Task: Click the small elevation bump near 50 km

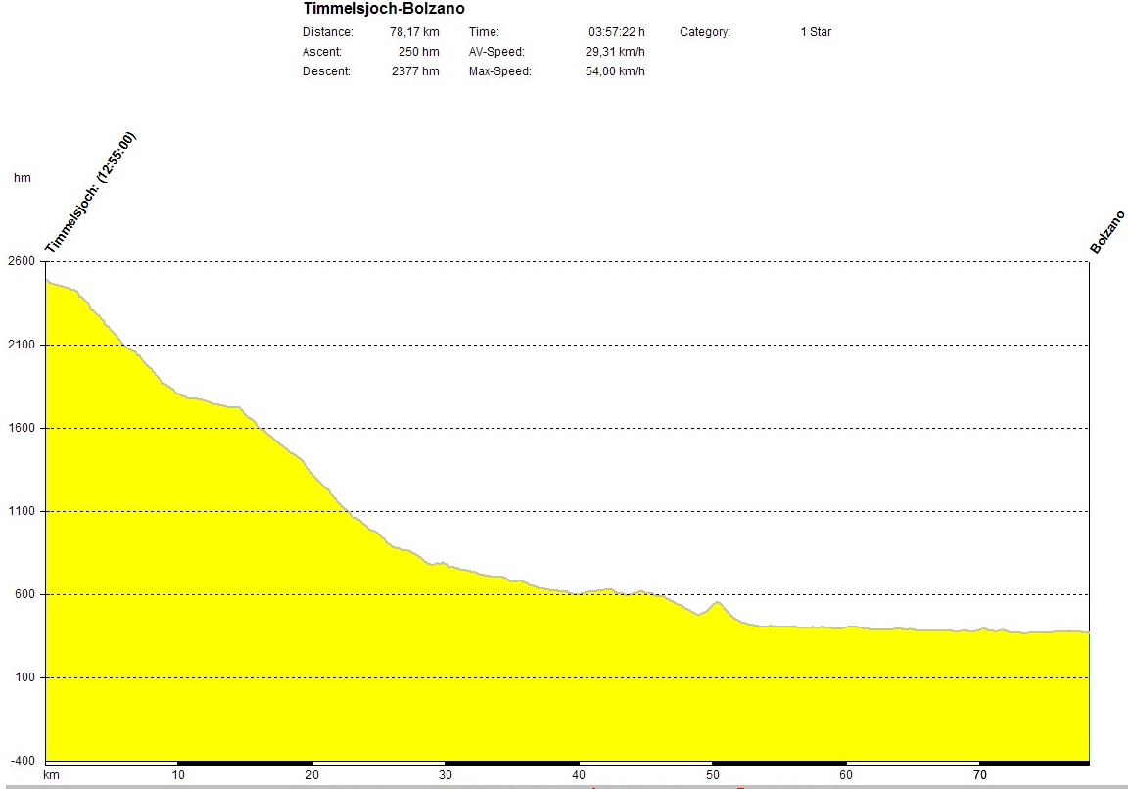Action: [717, 604]
